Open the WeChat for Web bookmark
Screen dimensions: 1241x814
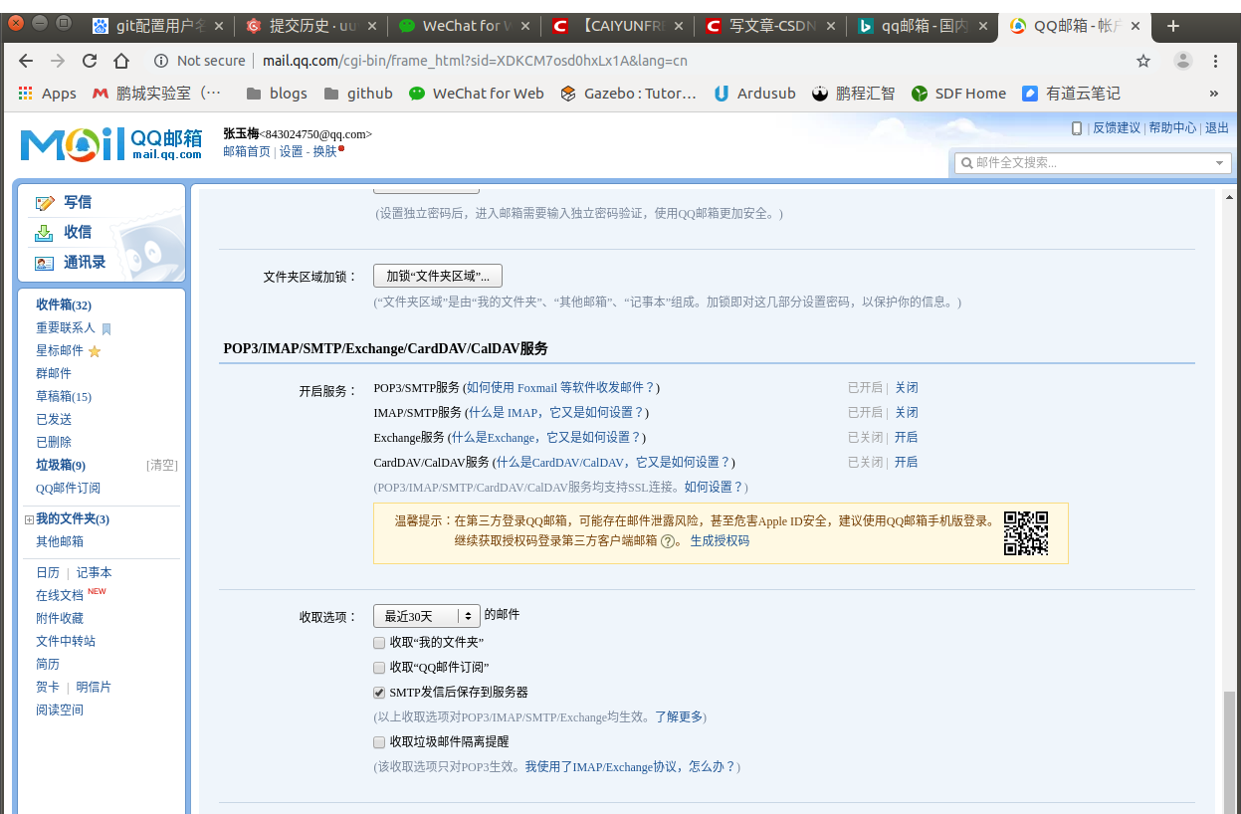tap(477, 93)
